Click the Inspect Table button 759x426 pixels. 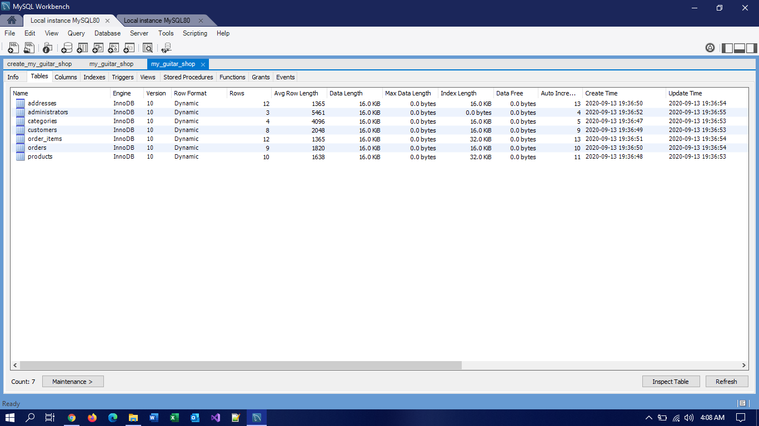click(671, 382)
